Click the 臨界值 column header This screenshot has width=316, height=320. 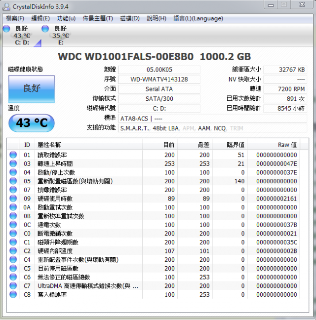(230, 145)
